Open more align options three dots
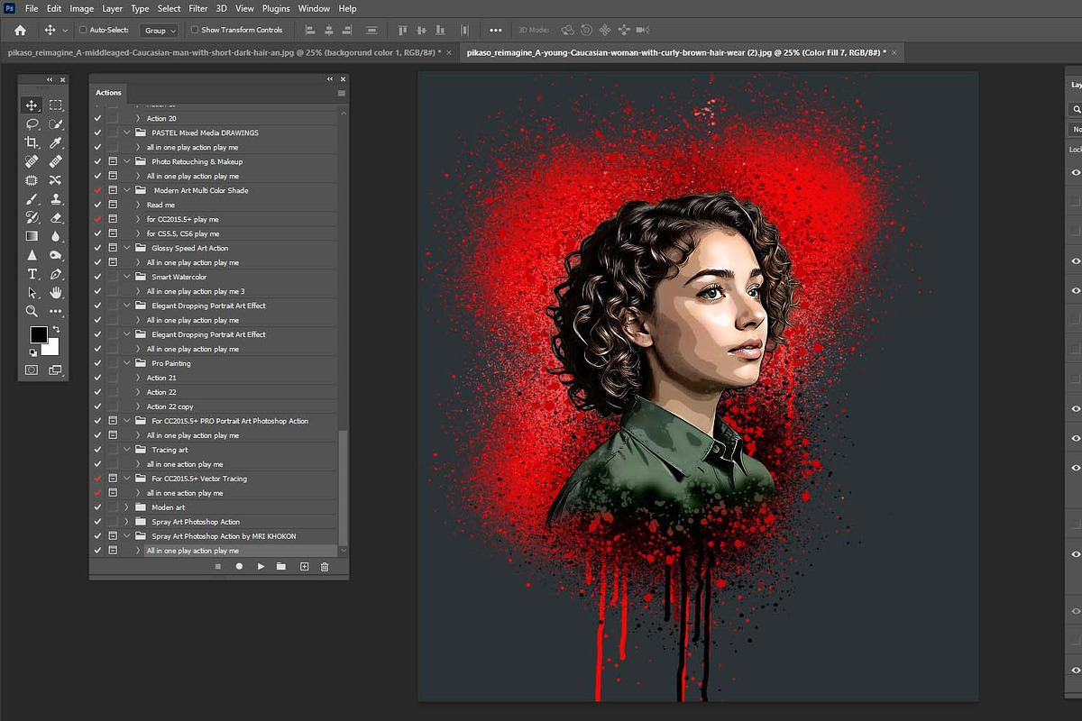 click(x=495, y=30)
